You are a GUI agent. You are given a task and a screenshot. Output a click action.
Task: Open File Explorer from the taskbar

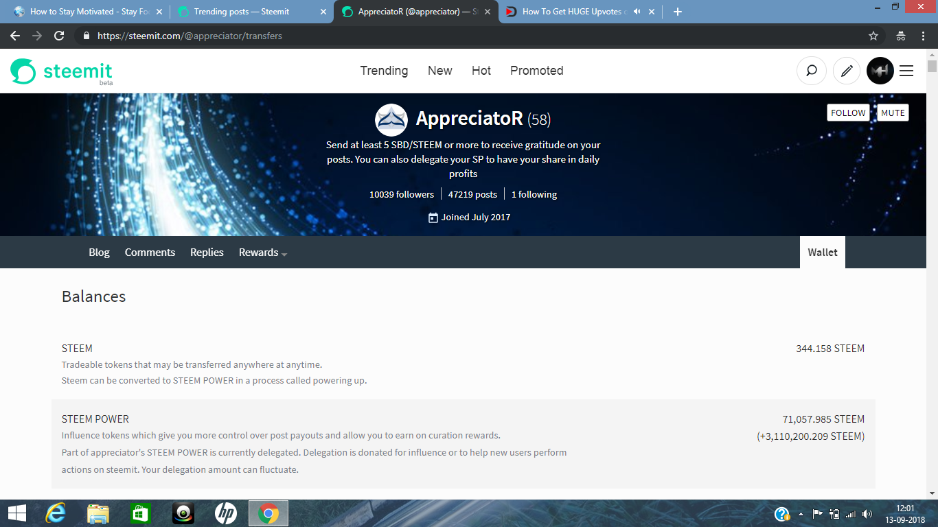(x=98, y=513)
